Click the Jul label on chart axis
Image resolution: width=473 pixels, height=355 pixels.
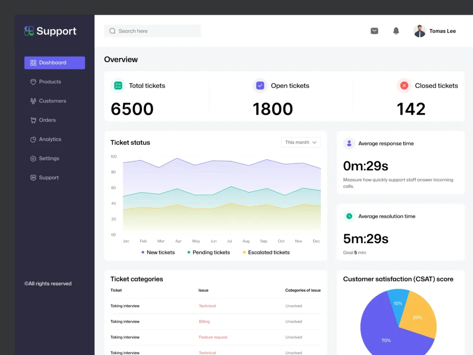230,241
